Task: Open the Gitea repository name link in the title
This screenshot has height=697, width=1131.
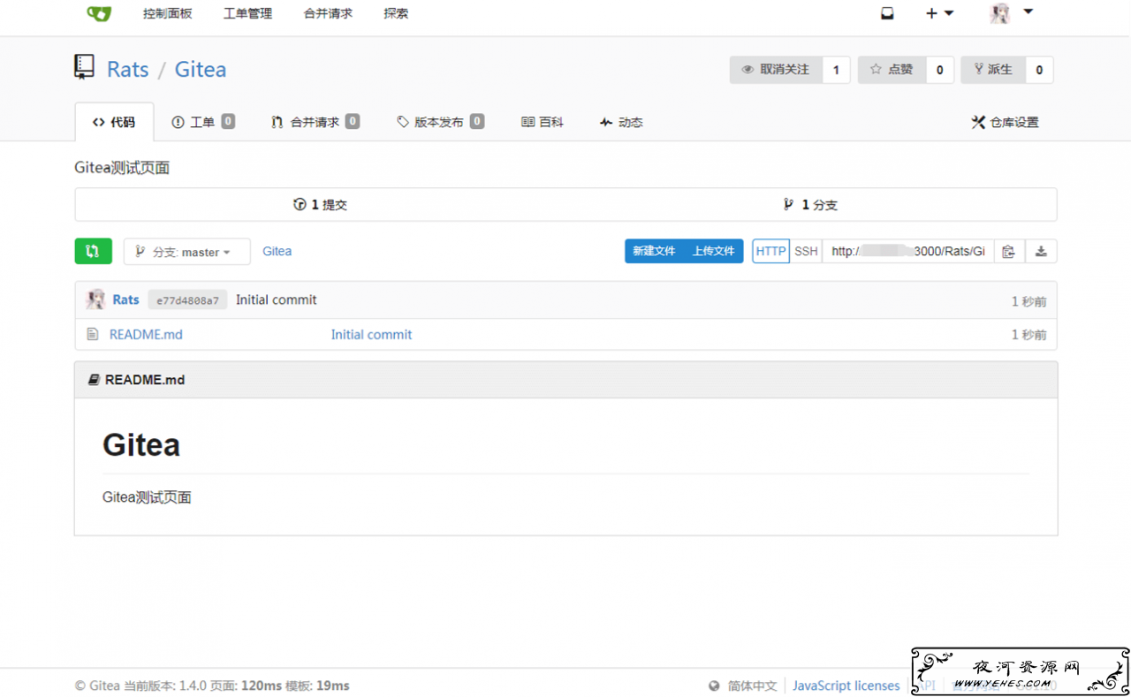Action: 201,69
